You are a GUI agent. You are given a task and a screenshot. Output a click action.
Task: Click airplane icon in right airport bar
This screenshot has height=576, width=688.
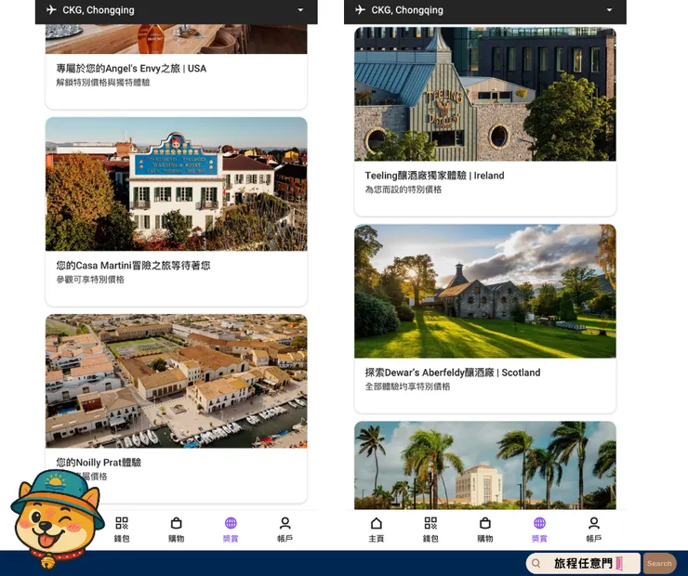tap(360, 9)
